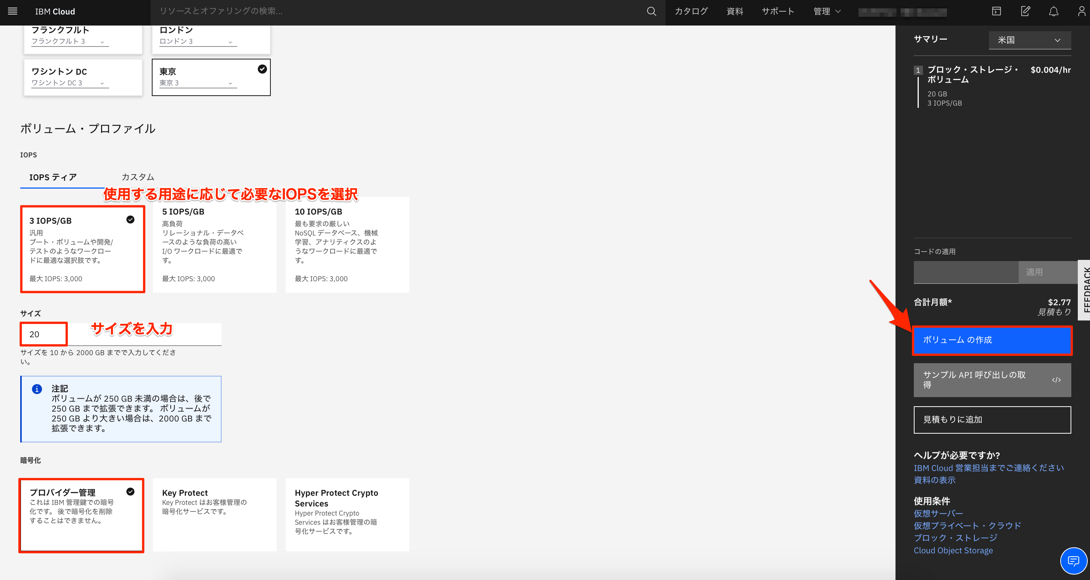The height and width of the screenshot is (580, 1090).
Task: Open the support chat bubble
Action: tap(1074, 561)
